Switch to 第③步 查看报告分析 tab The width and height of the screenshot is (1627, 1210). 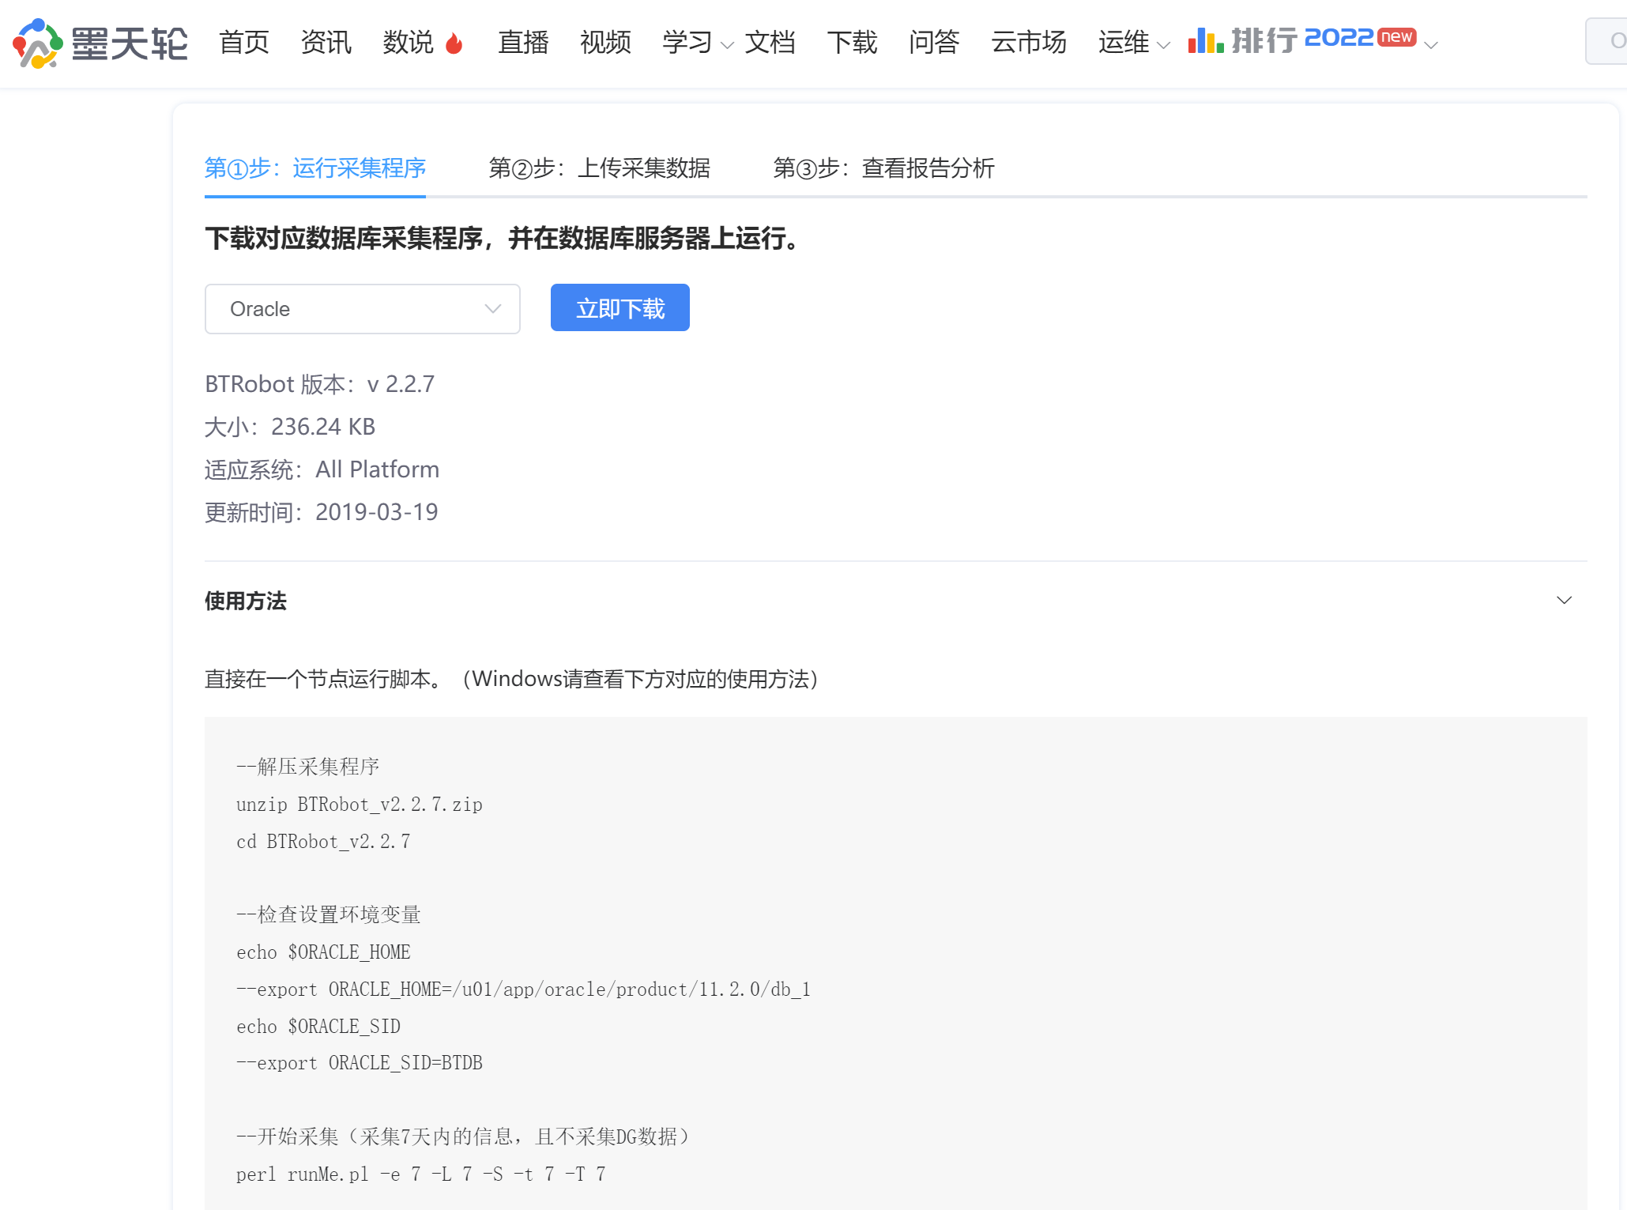pyautogui.click(x=883, y=168)
